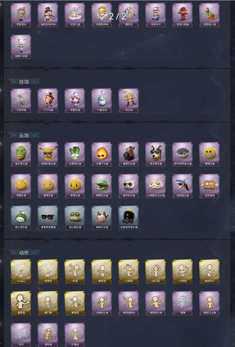
Task: Open the 绒团小狐狸 fox item
Action: [21, 47]
